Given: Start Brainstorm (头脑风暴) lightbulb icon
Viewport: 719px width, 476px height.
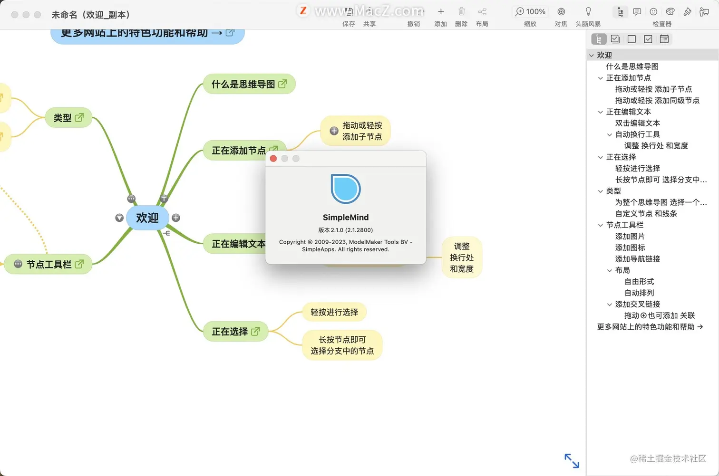Looking at the screenshot, I should 588,12.
